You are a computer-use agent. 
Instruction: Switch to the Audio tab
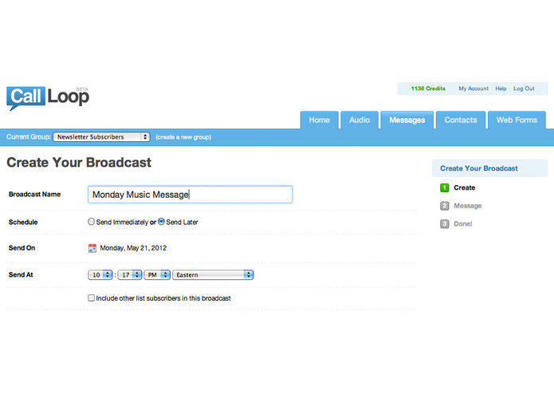360,120
